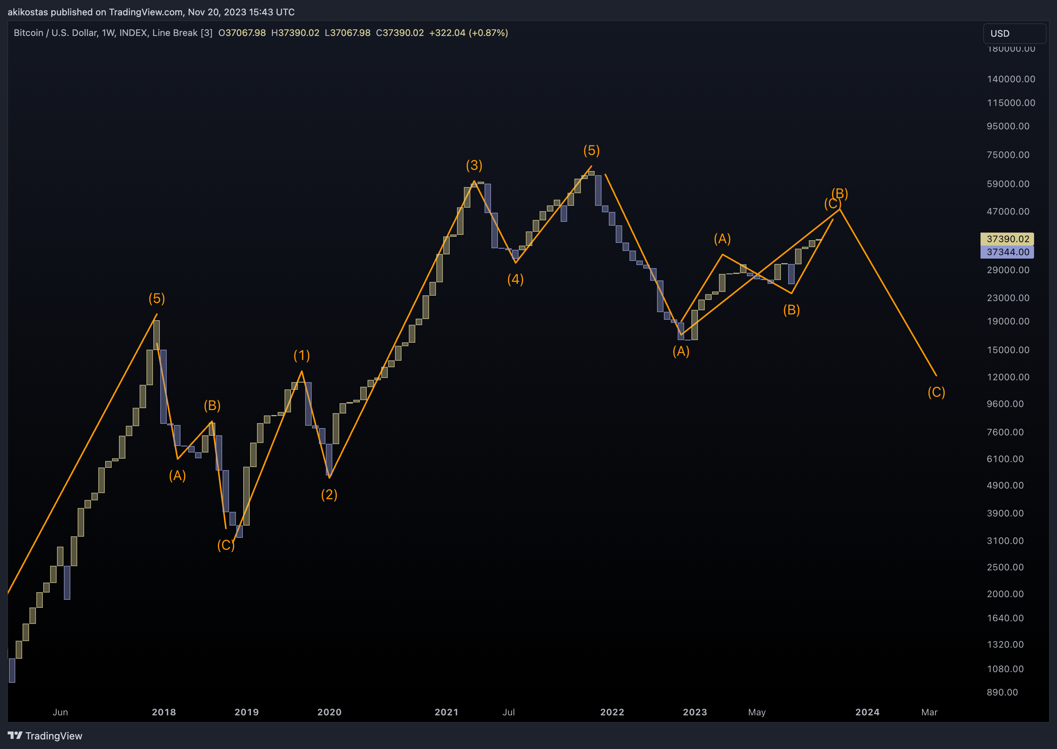Click the 19000.00 price axis level
Image resolution: width=1057 pixels, height=749 pixels.
1008,321
